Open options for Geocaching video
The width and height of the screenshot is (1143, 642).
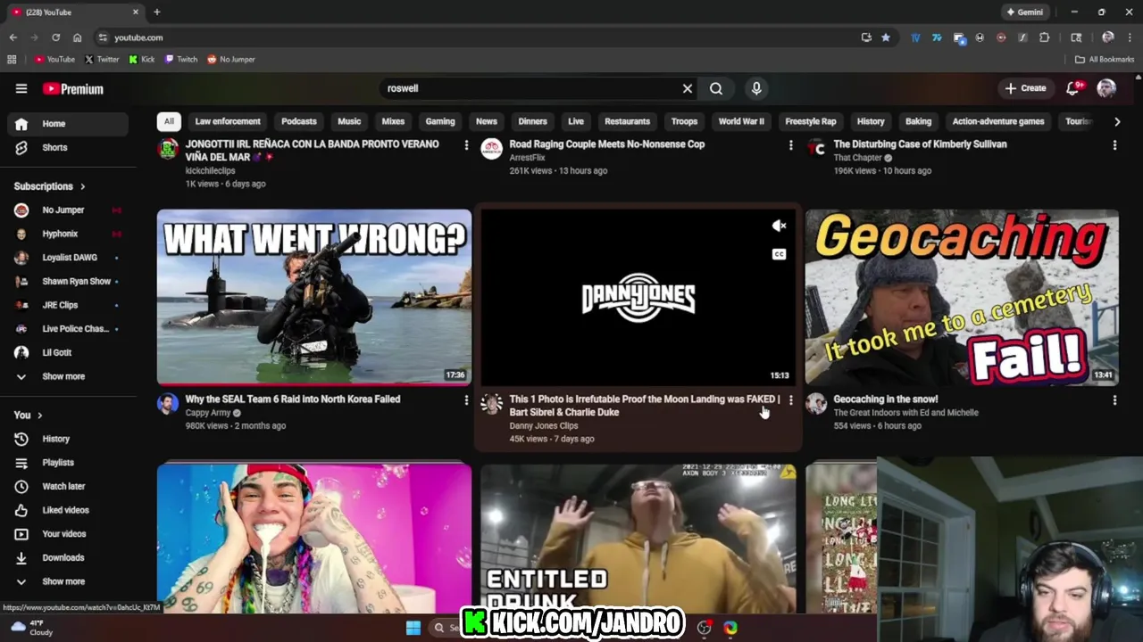[x=1114, y=401]
